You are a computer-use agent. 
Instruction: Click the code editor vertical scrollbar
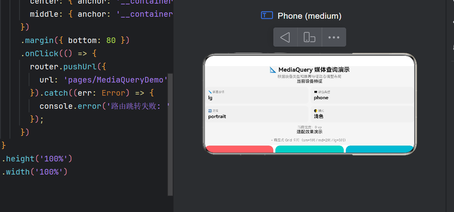tap(170, 135)
